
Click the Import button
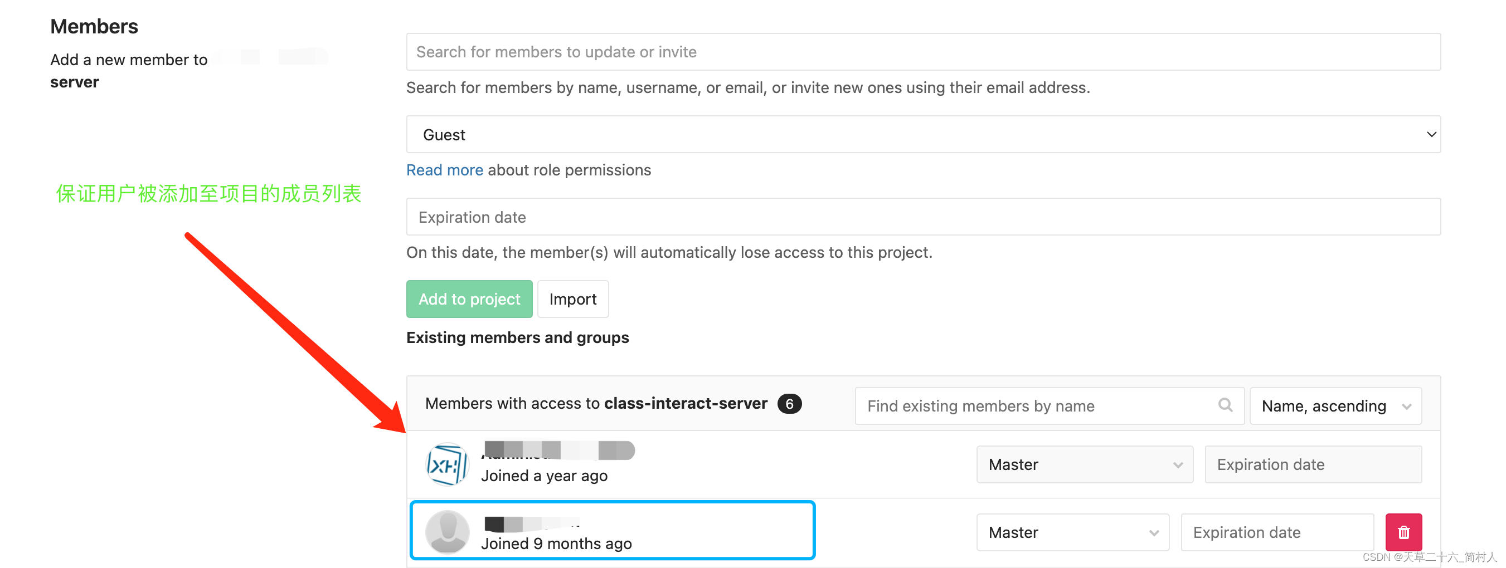[x=573, y=298]
